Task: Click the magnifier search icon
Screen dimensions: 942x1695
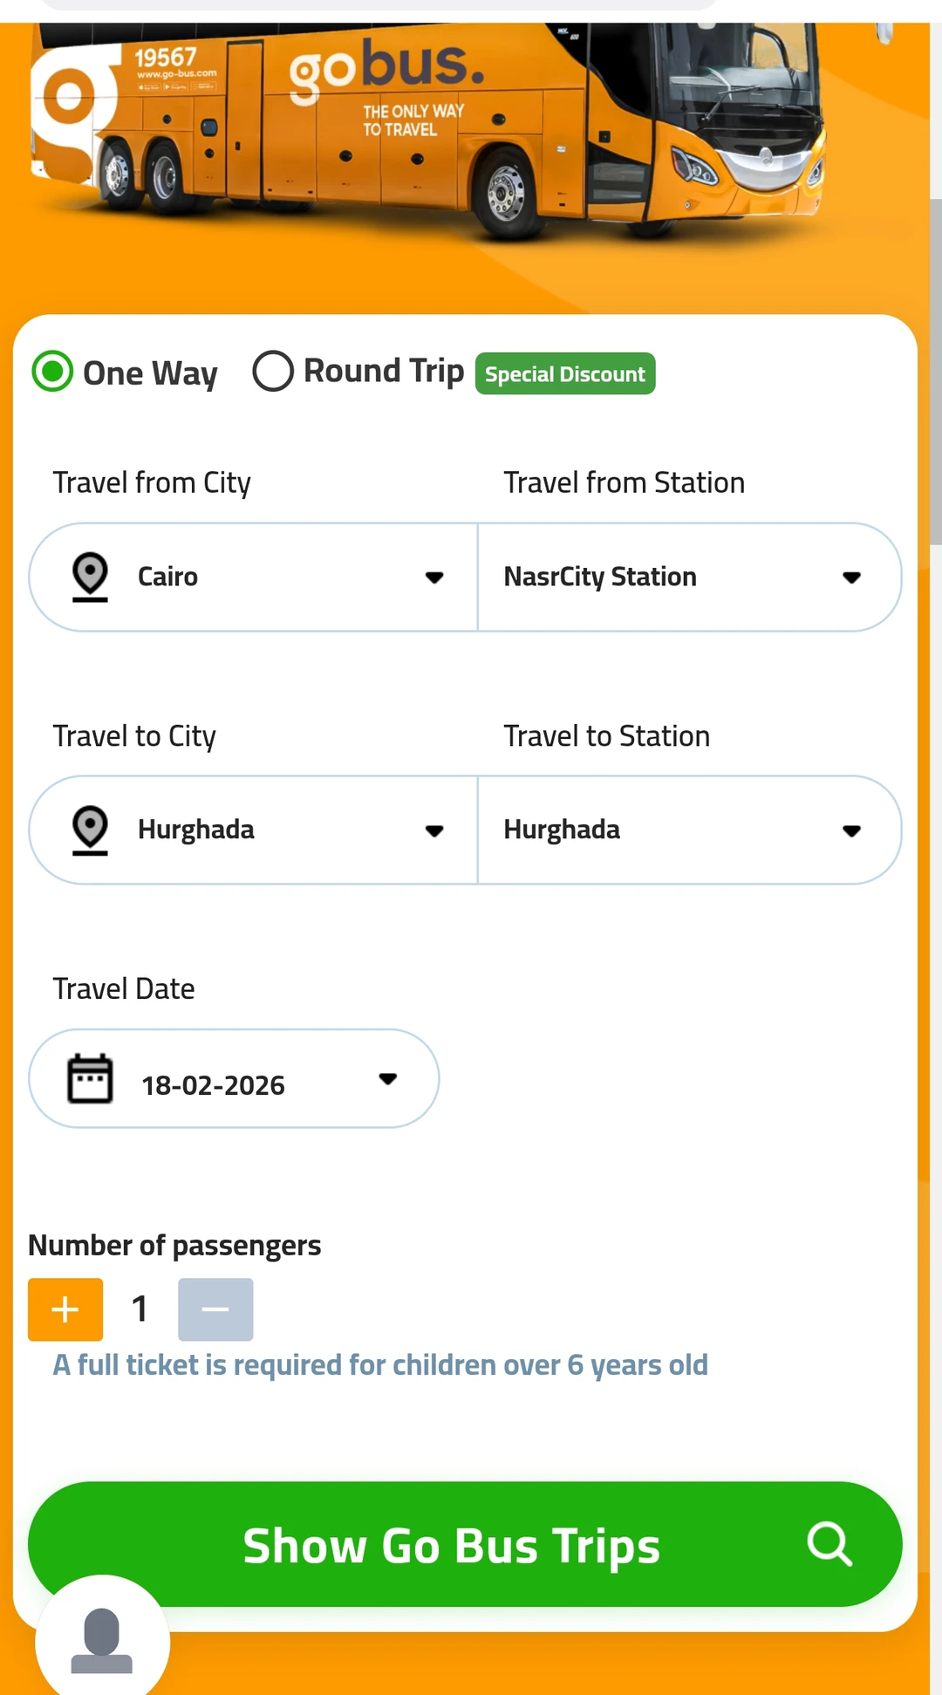Action: pos(829,1544)
